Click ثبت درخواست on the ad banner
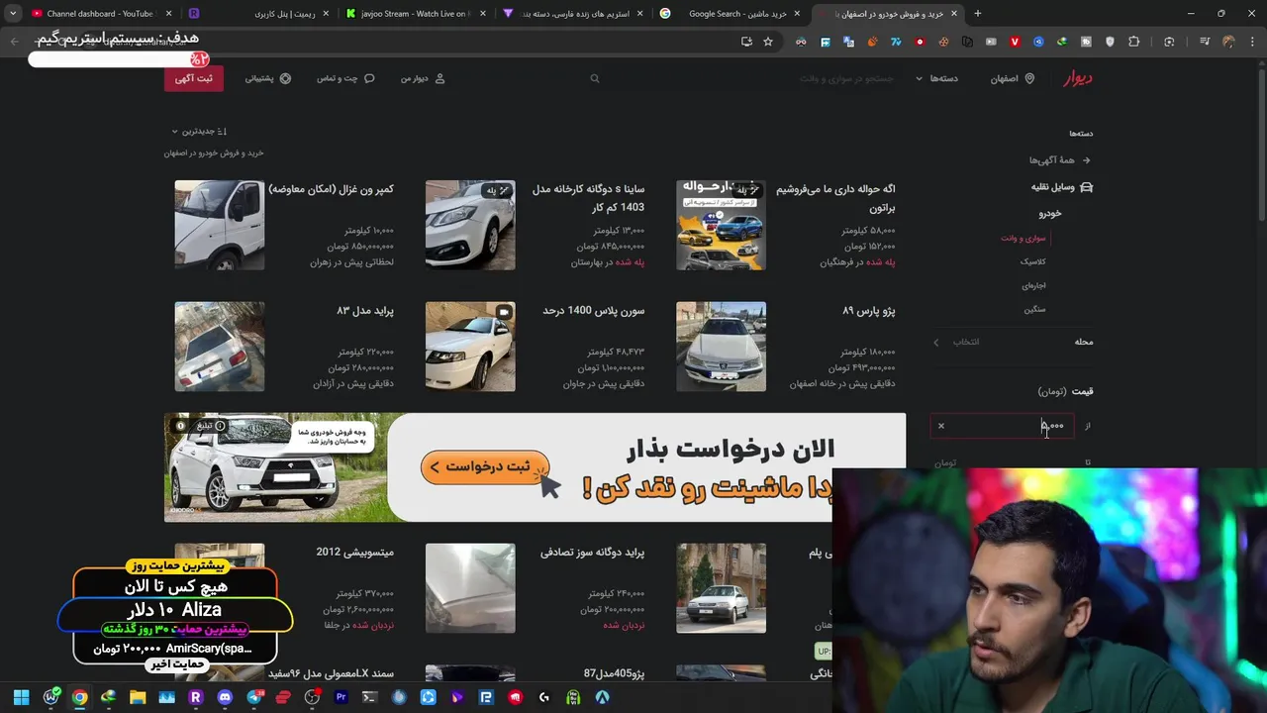1267x713 pixels. (484, 466)
